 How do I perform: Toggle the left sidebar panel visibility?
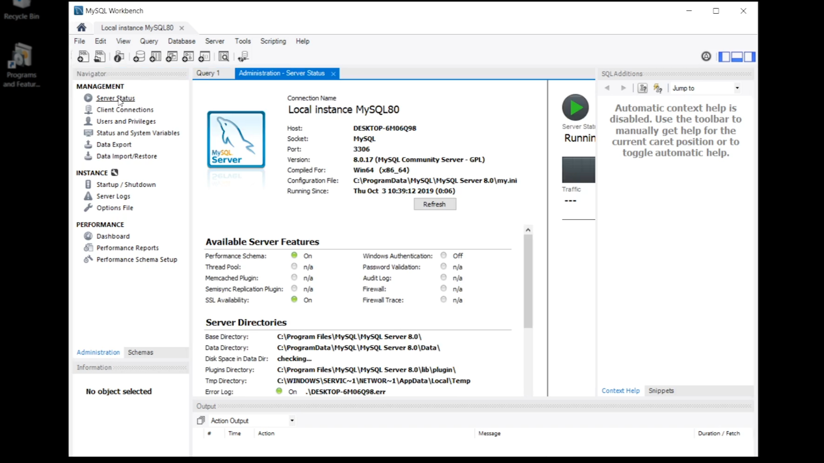coord(724,57)
